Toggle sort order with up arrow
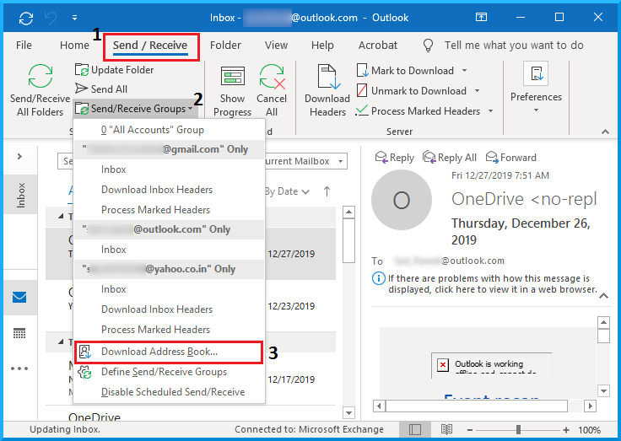This screenshot has width=621, height=441. pos(327,191)
